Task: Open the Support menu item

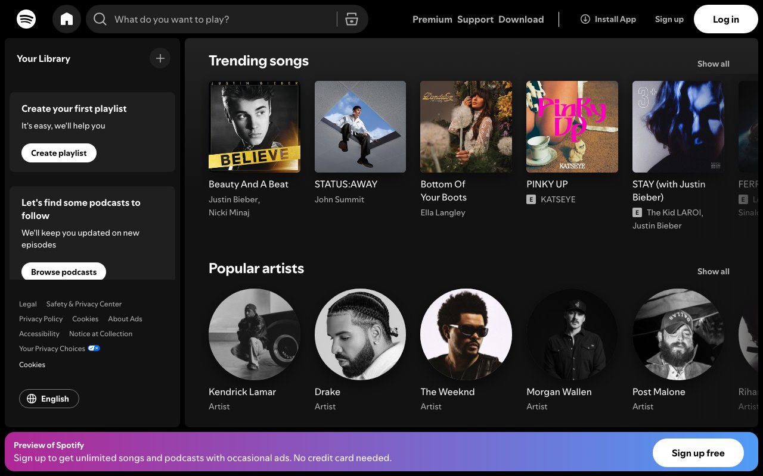Action: tap(475, 19)
